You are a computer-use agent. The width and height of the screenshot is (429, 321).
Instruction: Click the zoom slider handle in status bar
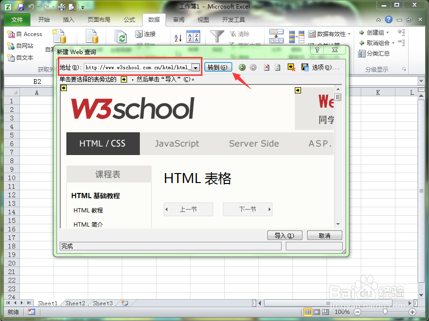pyautogui.click(x=385, y=312)
